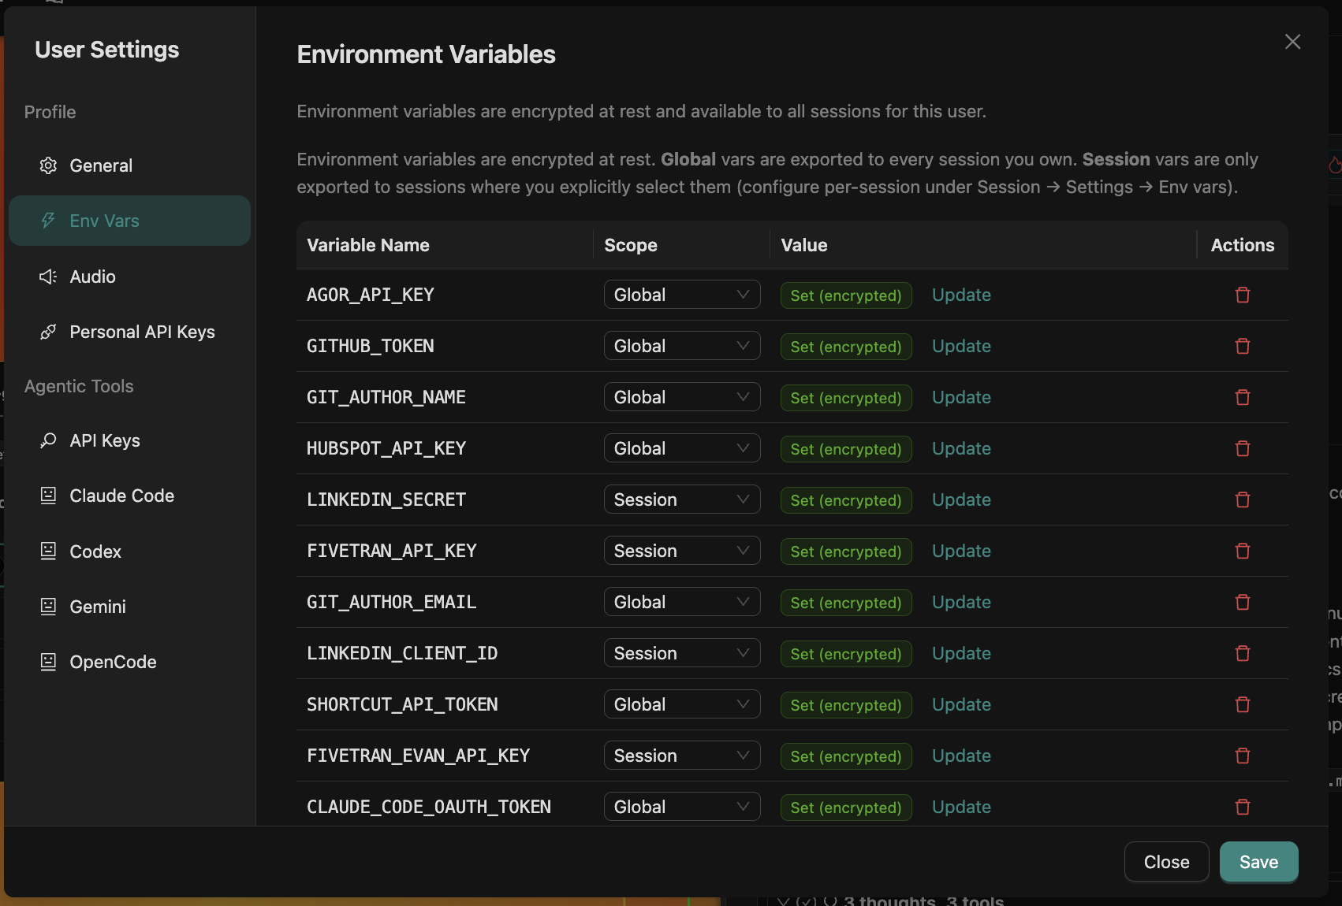Click the Close button at bottom

1166,862
